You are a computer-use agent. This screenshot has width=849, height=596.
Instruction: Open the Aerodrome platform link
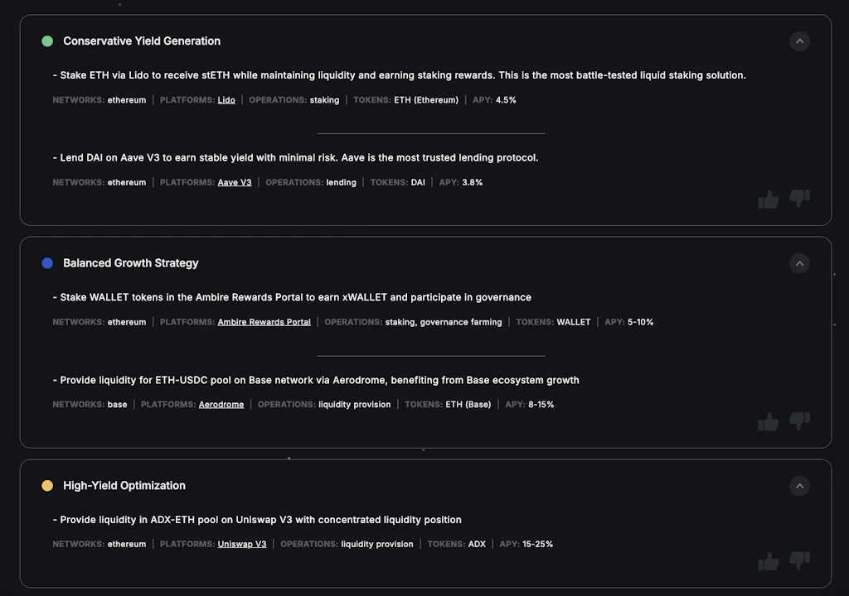click(221, 405)
